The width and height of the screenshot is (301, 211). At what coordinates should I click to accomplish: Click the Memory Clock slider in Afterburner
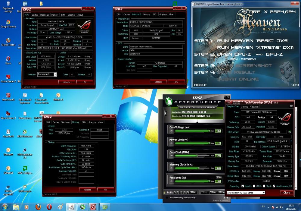(193, 168)
